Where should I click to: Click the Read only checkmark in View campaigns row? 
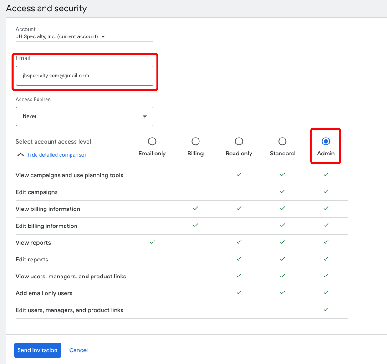pyautogui.click(x=239, y=174)
